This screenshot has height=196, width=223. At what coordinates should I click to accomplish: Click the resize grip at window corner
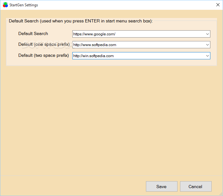[221, 194]
